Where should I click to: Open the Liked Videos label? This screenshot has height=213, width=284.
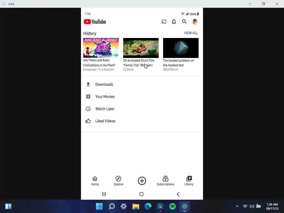pos(105,121)
